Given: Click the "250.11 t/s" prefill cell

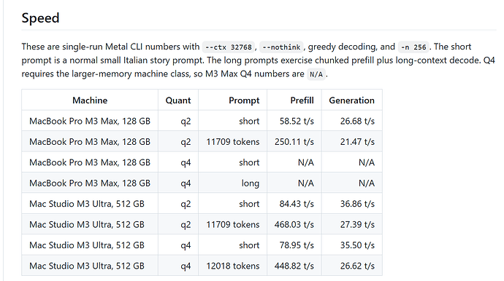Looking at the screenshot, I should tap(294, 142).
